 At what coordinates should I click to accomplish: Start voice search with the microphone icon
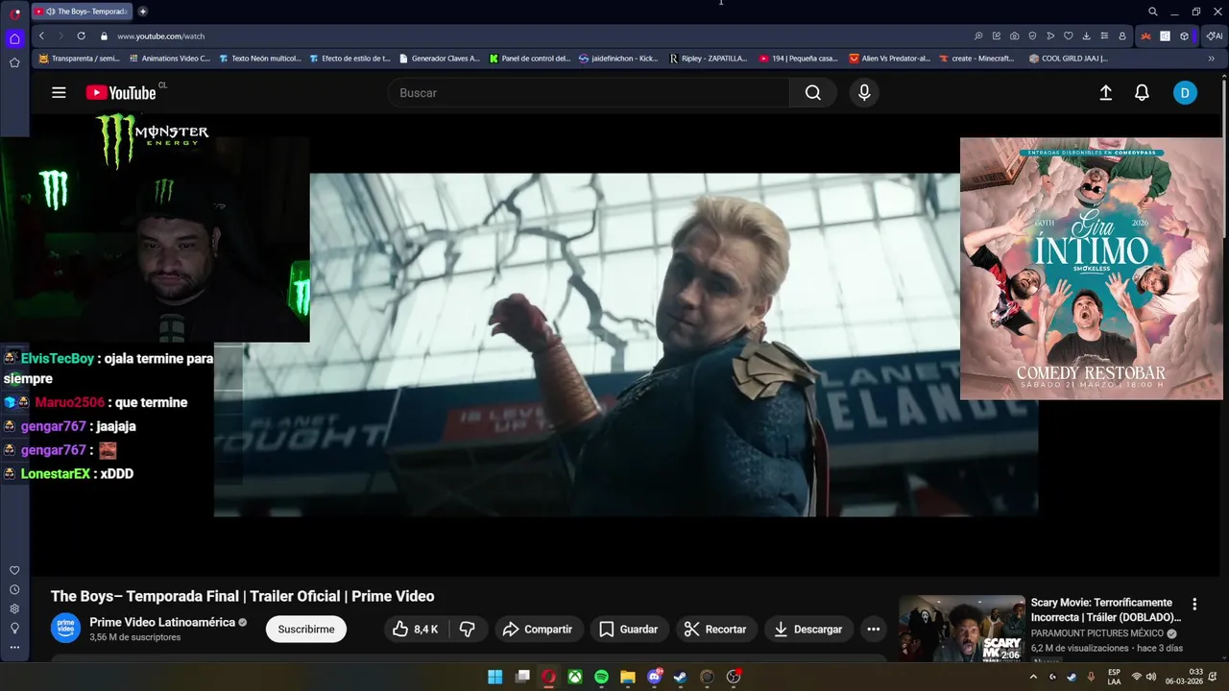click(x=864, y=93)
